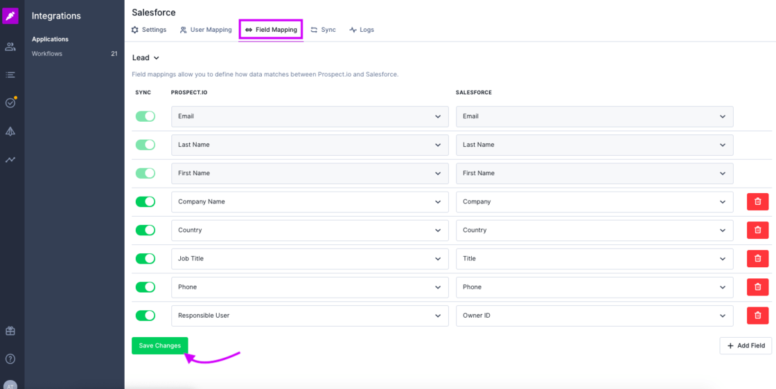
Task: Delete the Phone mapping row
Action: (x=758, y=287)
